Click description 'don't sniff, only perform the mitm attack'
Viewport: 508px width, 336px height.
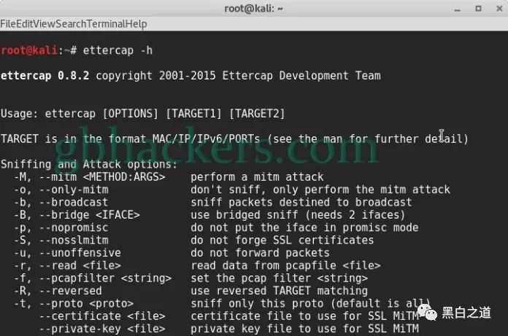coord(320,190)
